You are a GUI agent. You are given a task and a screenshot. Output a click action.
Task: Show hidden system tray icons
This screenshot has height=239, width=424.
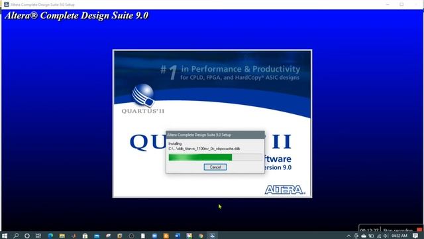click(348, 236)
